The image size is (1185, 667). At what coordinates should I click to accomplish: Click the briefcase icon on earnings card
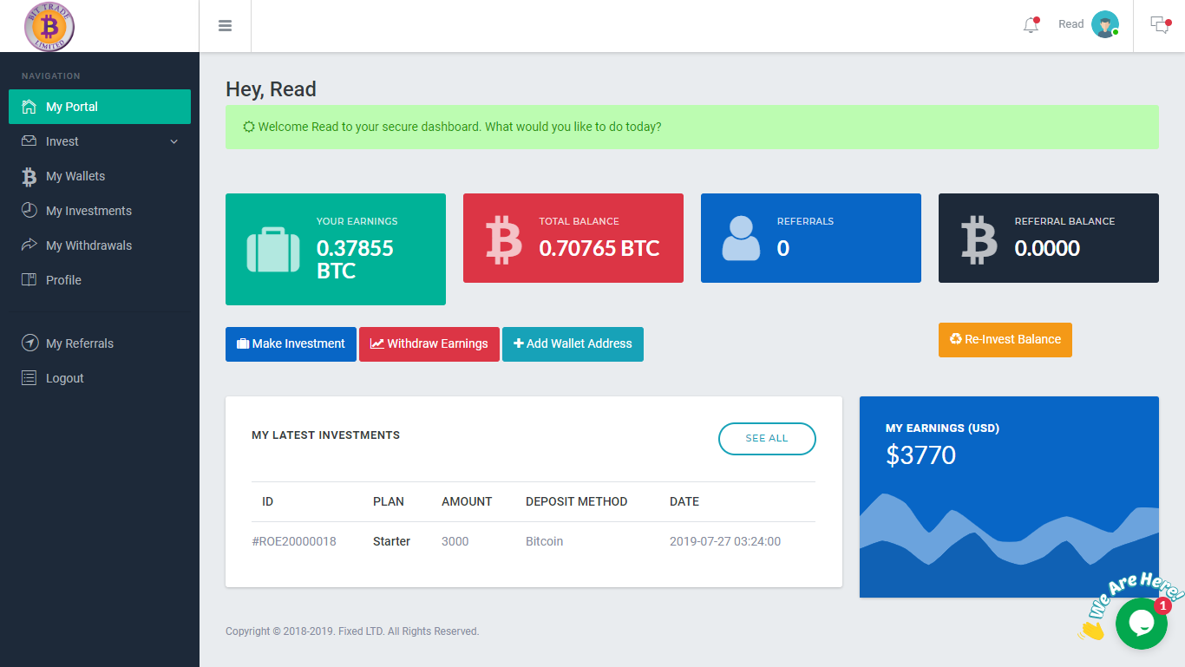pos(273,249)
